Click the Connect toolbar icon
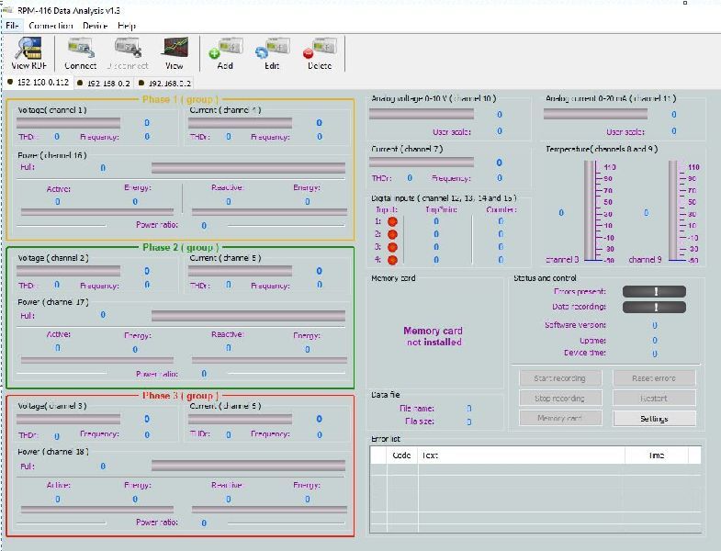Screen dimensions: 721x551 [x=80, y=53]
